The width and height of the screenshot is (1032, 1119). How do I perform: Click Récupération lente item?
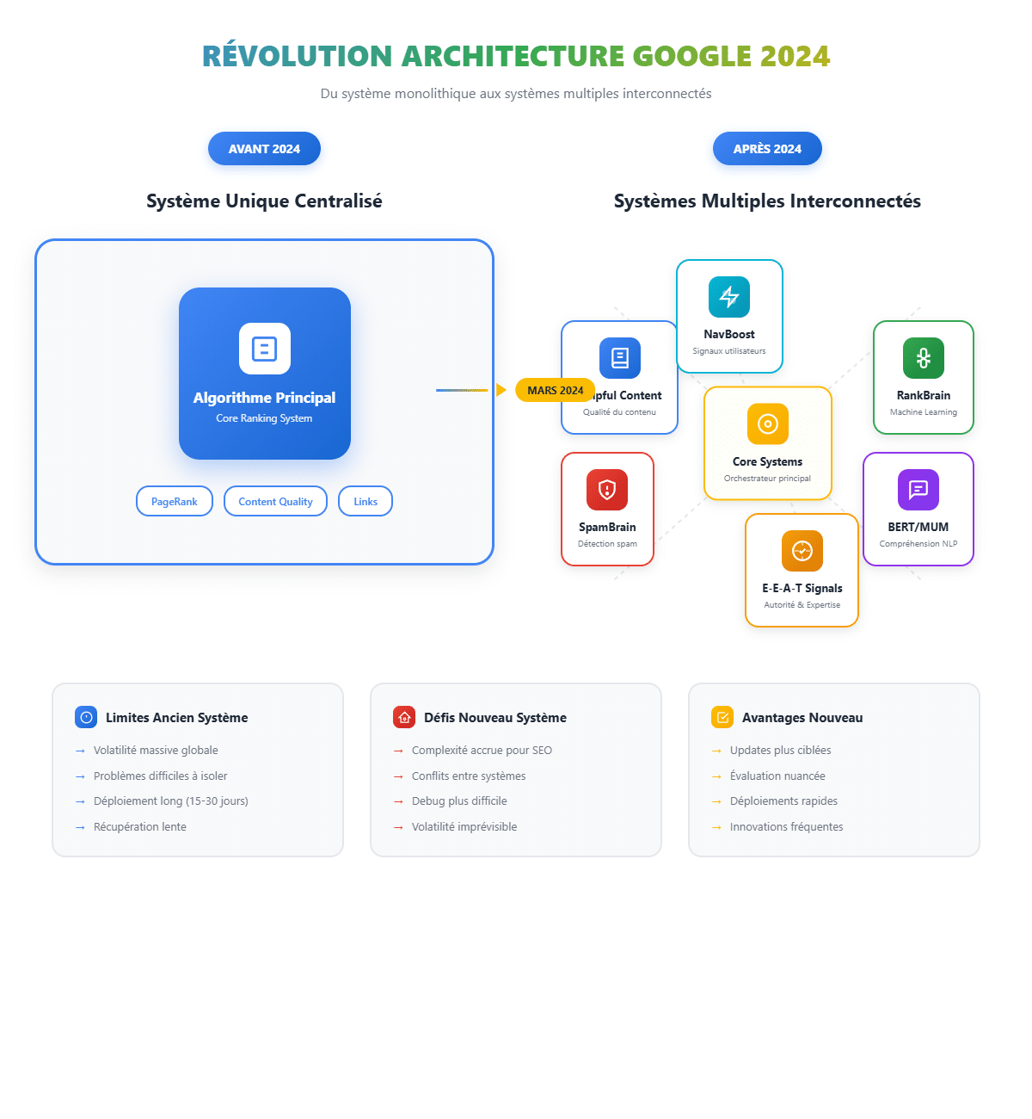(x=140, y=827)
